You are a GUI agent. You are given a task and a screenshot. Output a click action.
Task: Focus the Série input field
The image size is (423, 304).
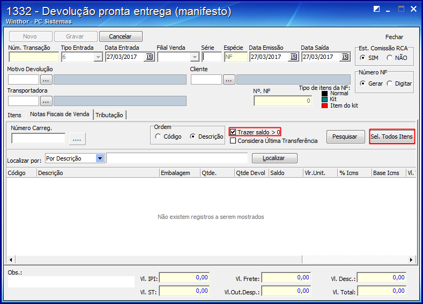pyautogui.click(x=211, y=57)
